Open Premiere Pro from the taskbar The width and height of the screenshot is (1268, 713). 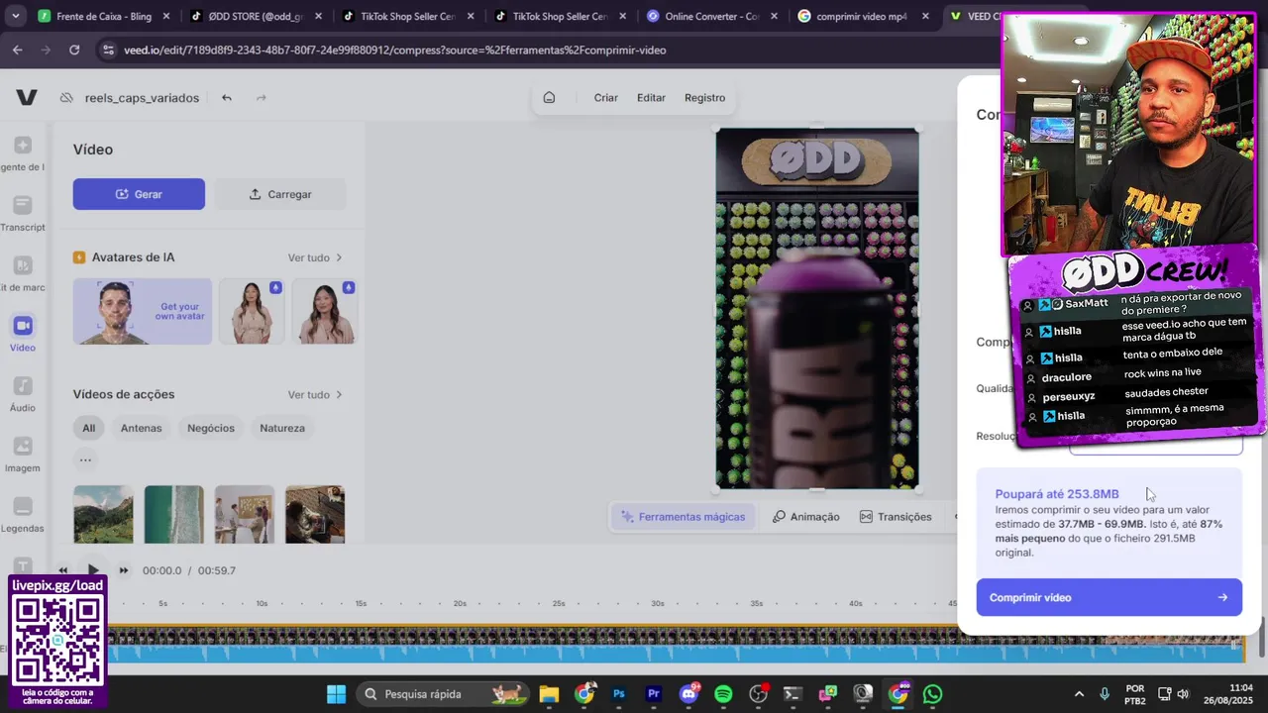coord(654,694)
